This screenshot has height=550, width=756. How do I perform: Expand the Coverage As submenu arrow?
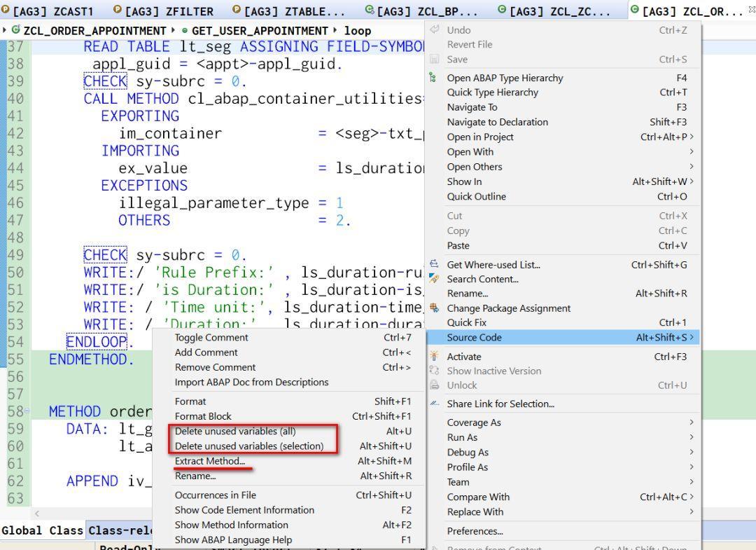(x=692, y=422)
